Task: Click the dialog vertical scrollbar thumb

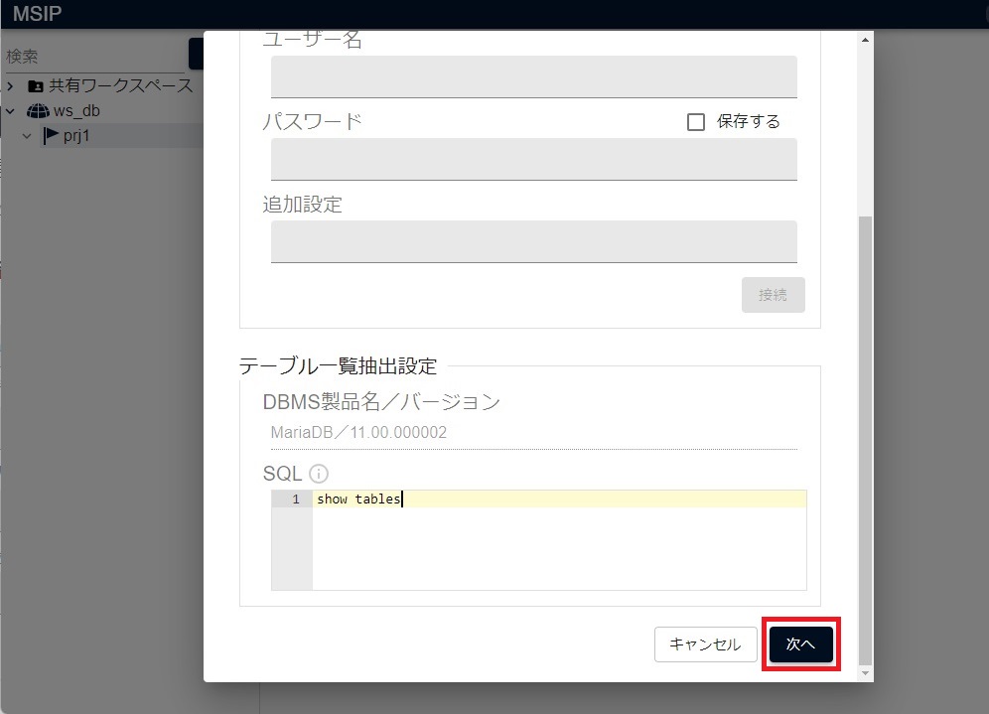Action: click(866, 440)
